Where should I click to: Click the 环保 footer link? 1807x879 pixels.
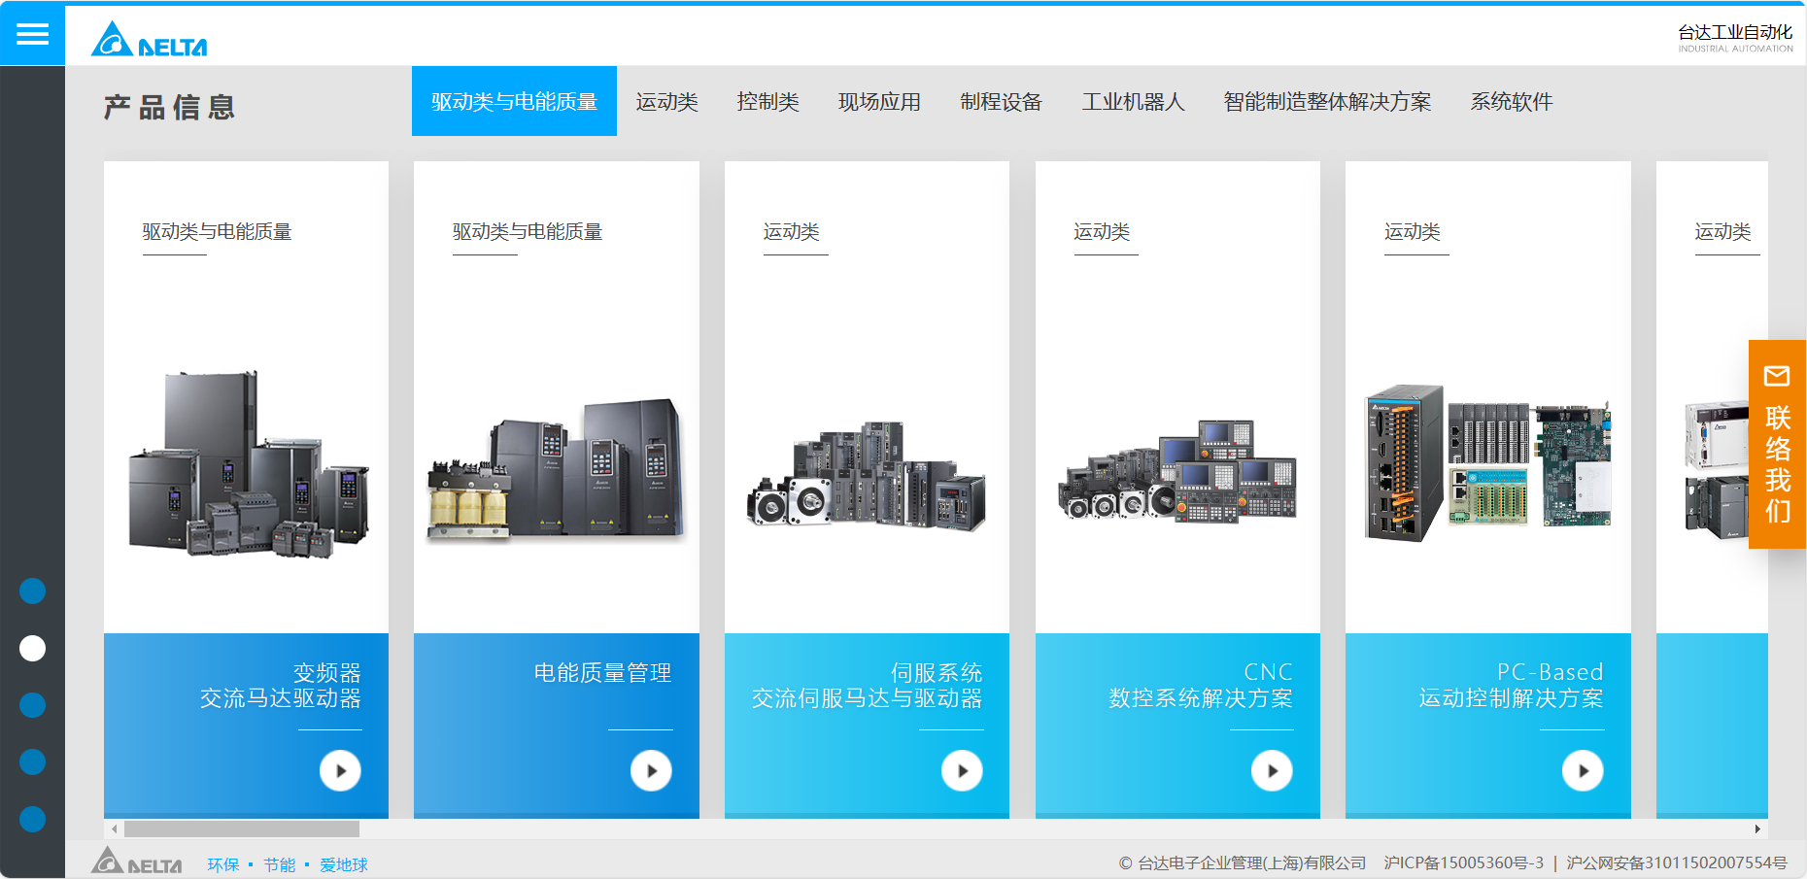[x=222, y=864]
